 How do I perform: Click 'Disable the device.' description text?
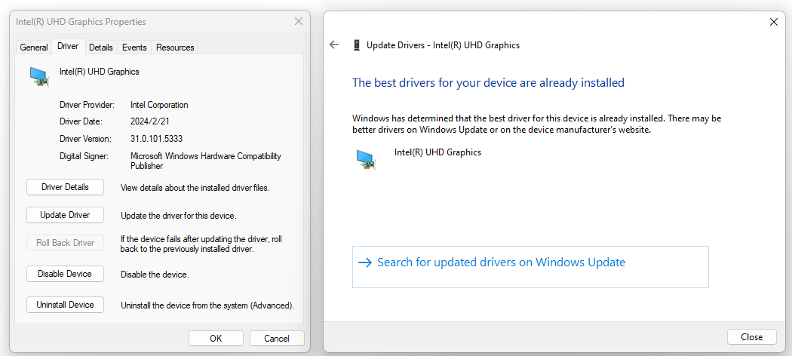click(x=155, y=275)
